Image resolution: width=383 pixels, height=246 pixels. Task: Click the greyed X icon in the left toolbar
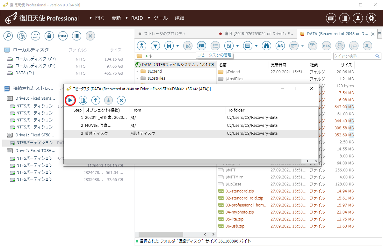coord(90,36)
